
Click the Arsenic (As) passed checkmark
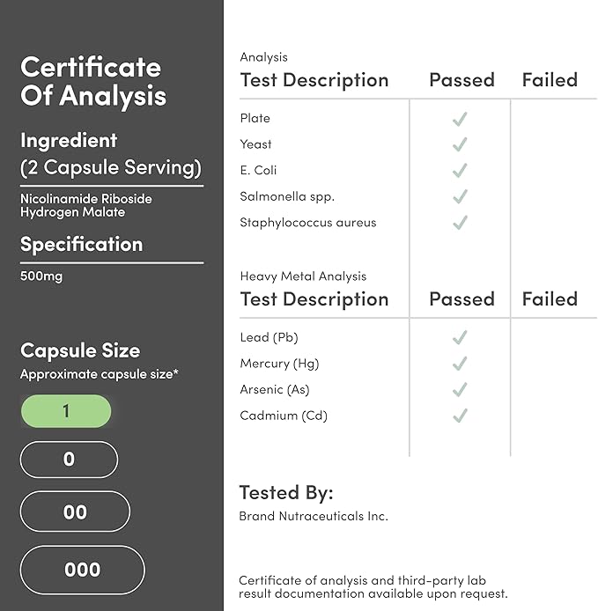(x=460, y=390)
